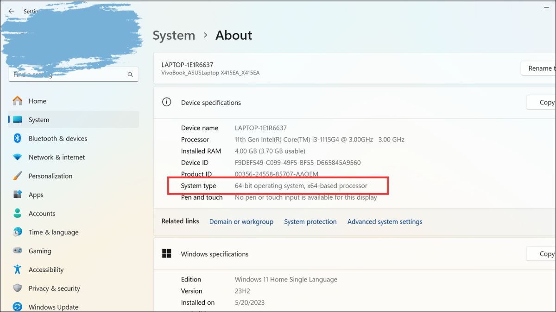Click the LAPTOP-1E1R6637 title in top card

tap(187, 65)
